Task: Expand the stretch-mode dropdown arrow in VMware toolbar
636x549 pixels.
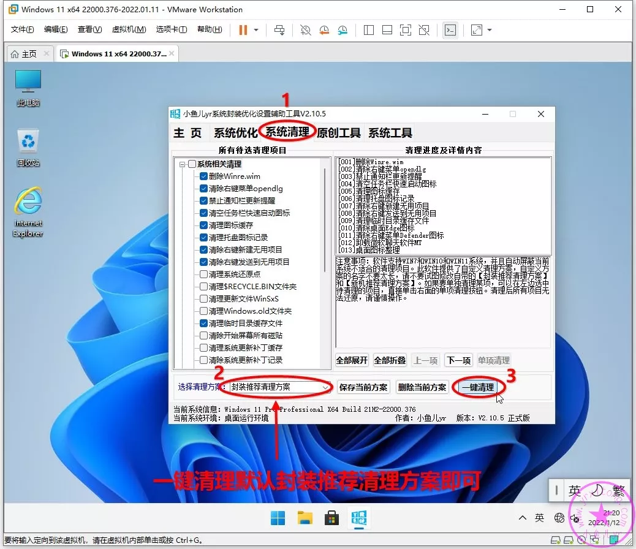Action: click(x=489, y=30)
